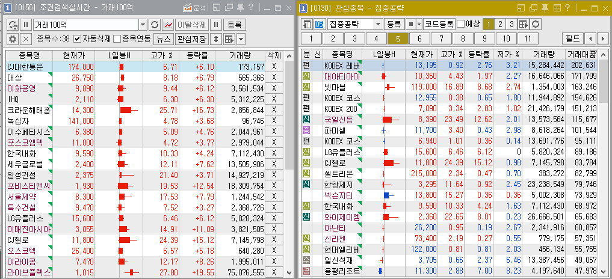
Task: Switch to group tab 1
Action: tap(311, 38)
